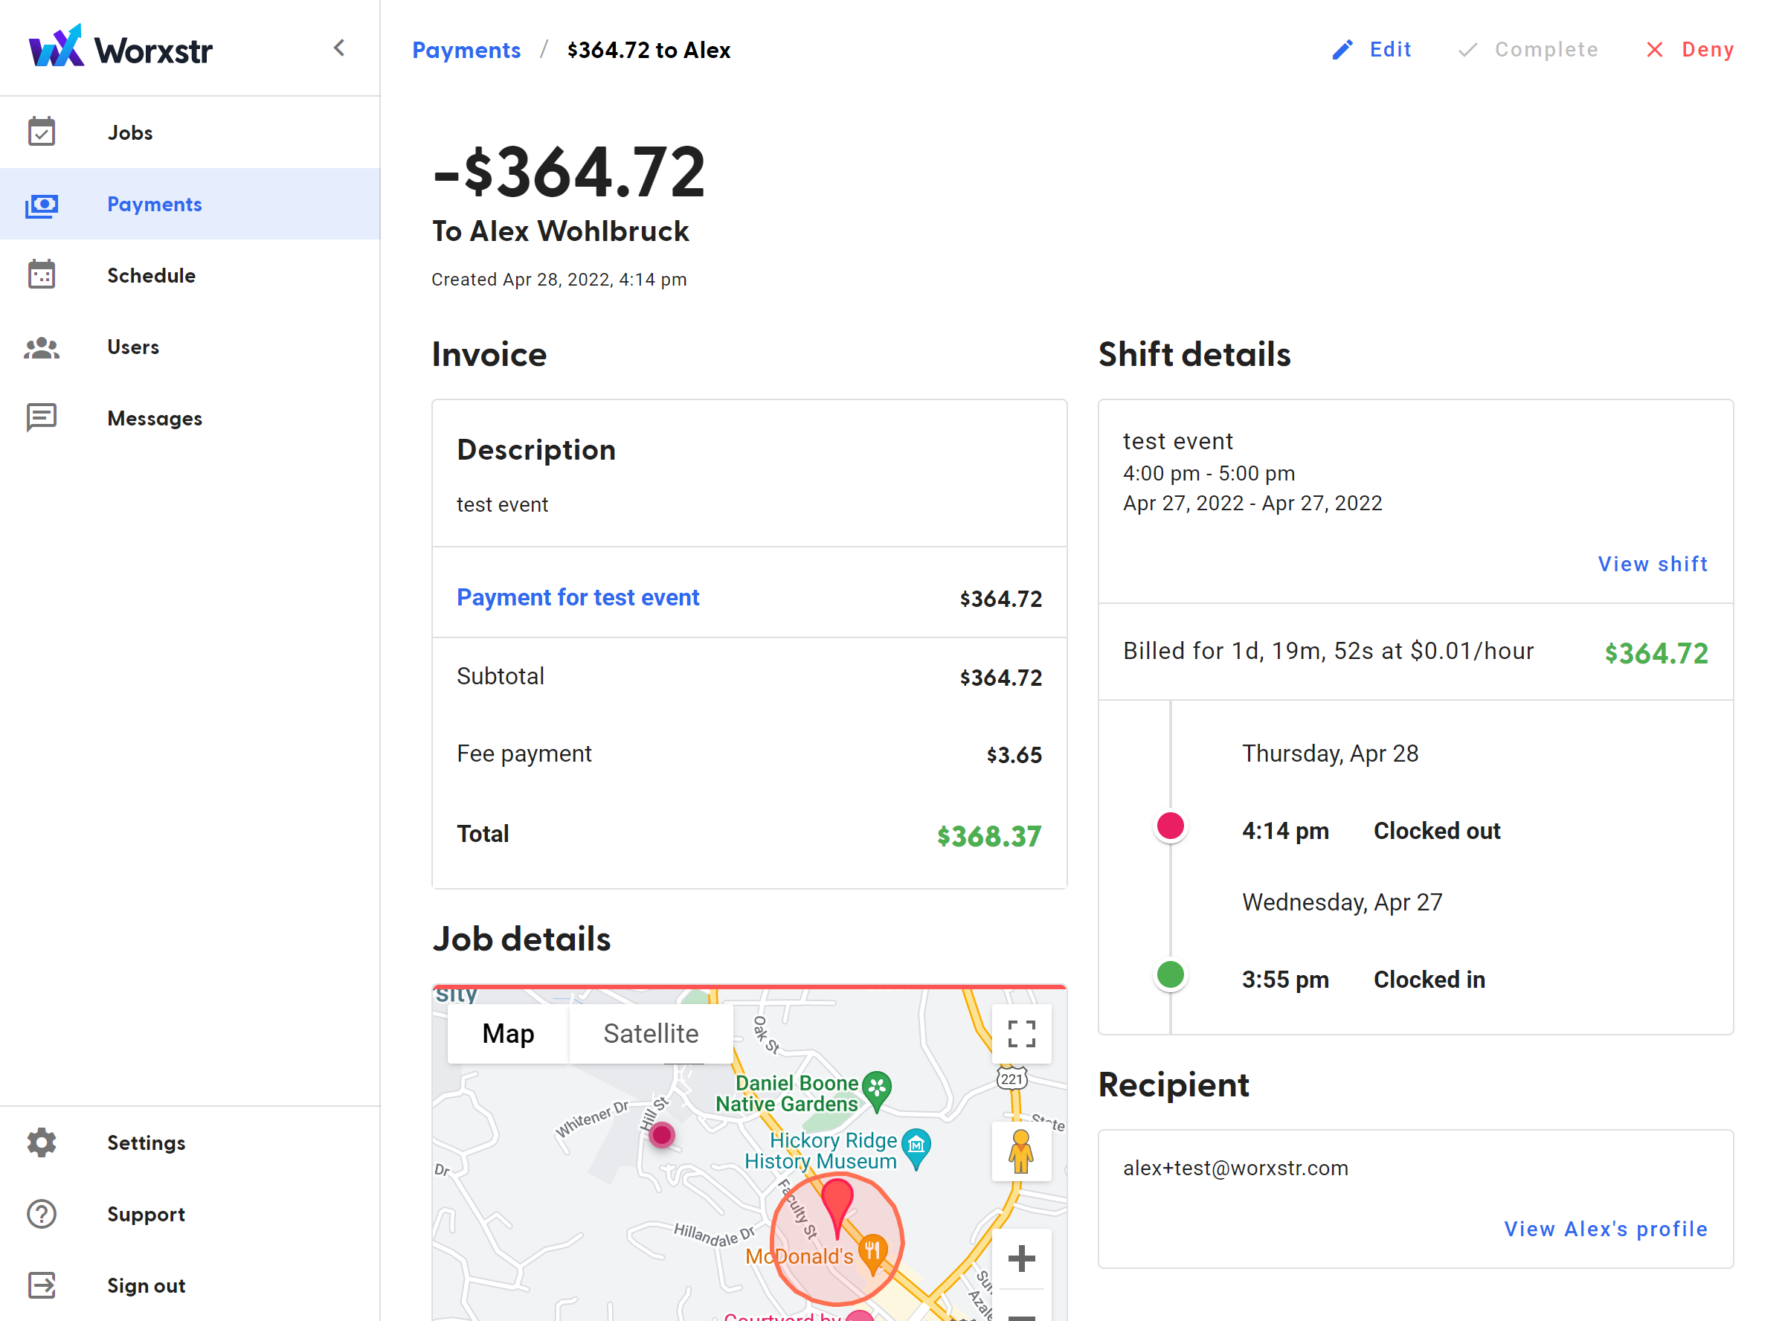This screenshot has height=1321, width=1785.
Task: Click the Street View pegman
Action: (x=1021, y=1151)
